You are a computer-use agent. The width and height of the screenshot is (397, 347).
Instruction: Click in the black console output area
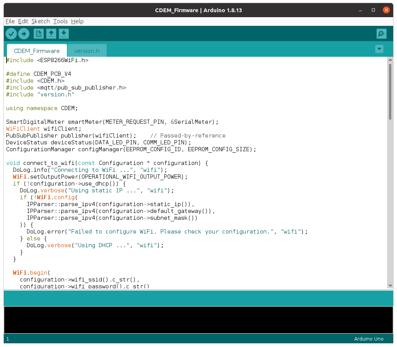pyautogui.click(x=198, y=320)
